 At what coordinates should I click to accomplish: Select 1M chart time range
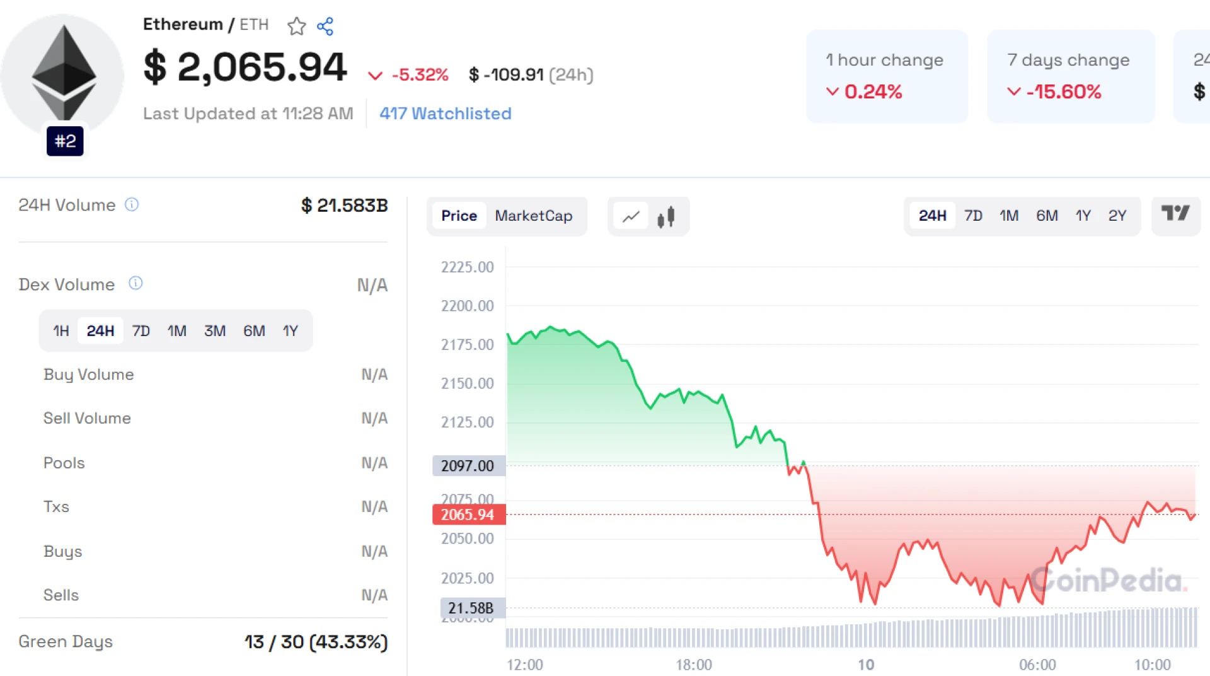pyautogui.click(x=1009, y=216)
